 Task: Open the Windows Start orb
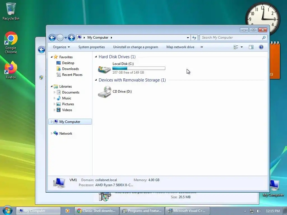[x=7, y=211]
